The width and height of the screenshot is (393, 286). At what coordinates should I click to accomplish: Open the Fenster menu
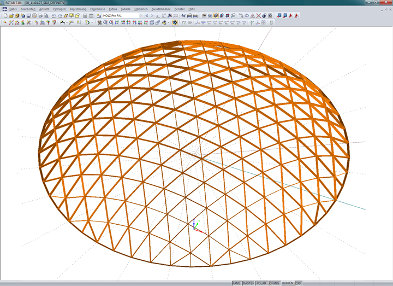pyautogui.click(x=180, y=9)
